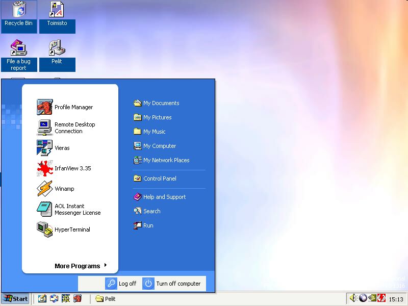Click the Vieras program icon
The image size is (408, 306).
pos(44,148)
